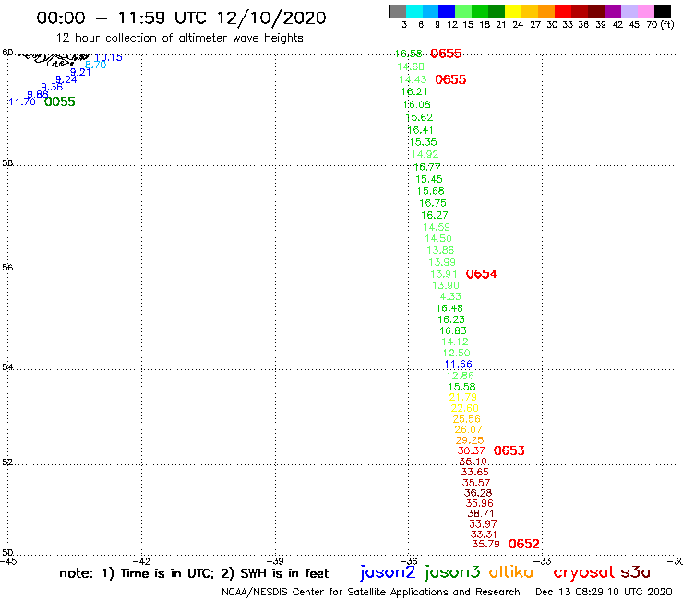
Task: Click the wave height value 13.91
Action: point(443,274)
